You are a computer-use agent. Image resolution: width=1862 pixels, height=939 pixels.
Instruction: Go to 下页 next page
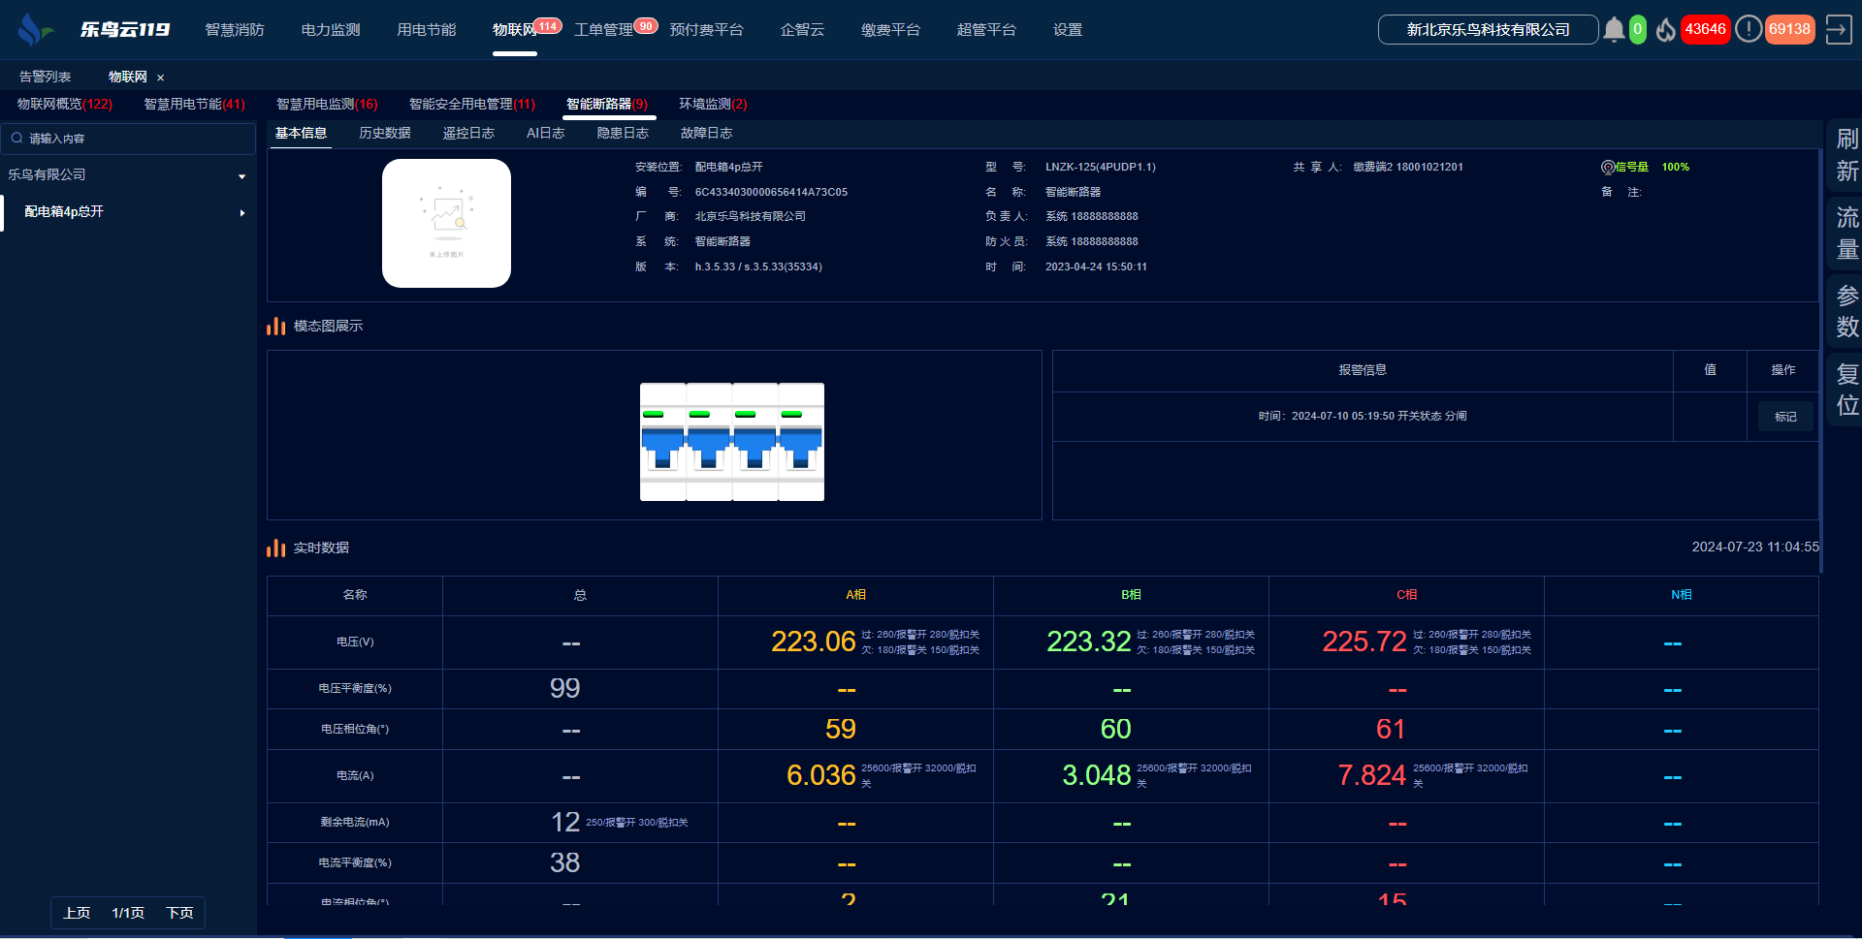click(x=179, y=913)
